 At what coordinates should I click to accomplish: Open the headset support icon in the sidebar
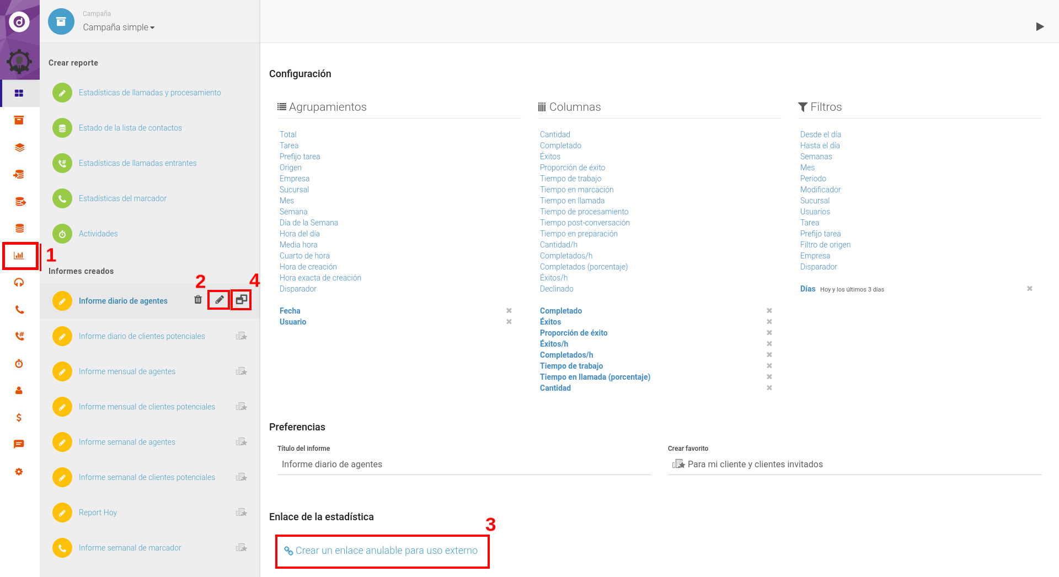coord(20,283)
